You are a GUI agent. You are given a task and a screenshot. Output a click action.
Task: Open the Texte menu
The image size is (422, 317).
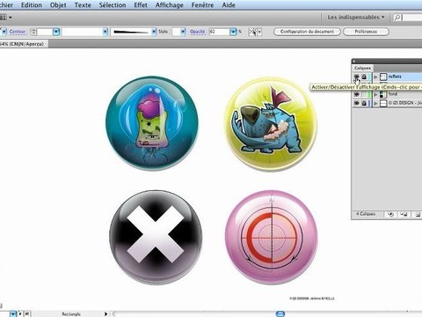tap(83, 5)
